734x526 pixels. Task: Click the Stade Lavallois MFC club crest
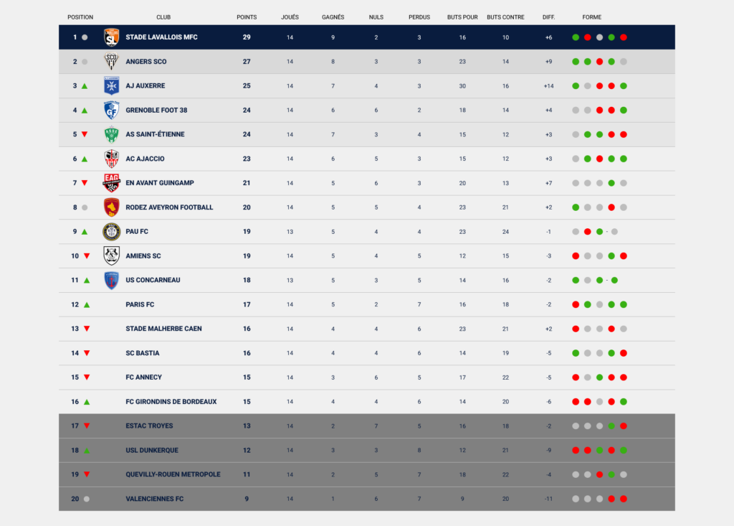click(111, 37)
